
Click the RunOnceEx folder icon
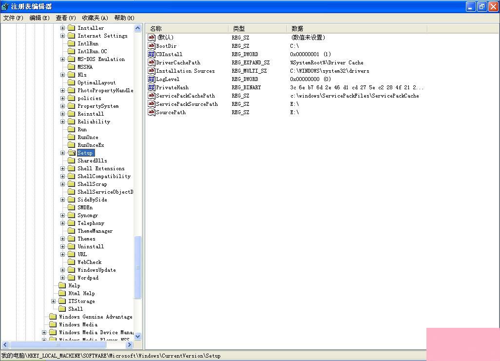(x=72, y=145)
